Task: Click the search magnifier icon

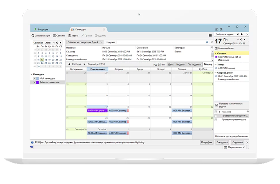Action: (x=207, y=42)
